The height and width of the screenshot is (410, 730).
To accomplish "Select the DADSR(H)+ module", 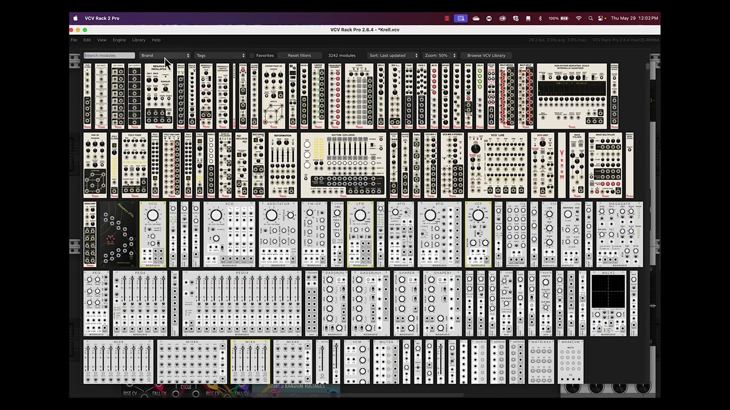I will point(370,304).
